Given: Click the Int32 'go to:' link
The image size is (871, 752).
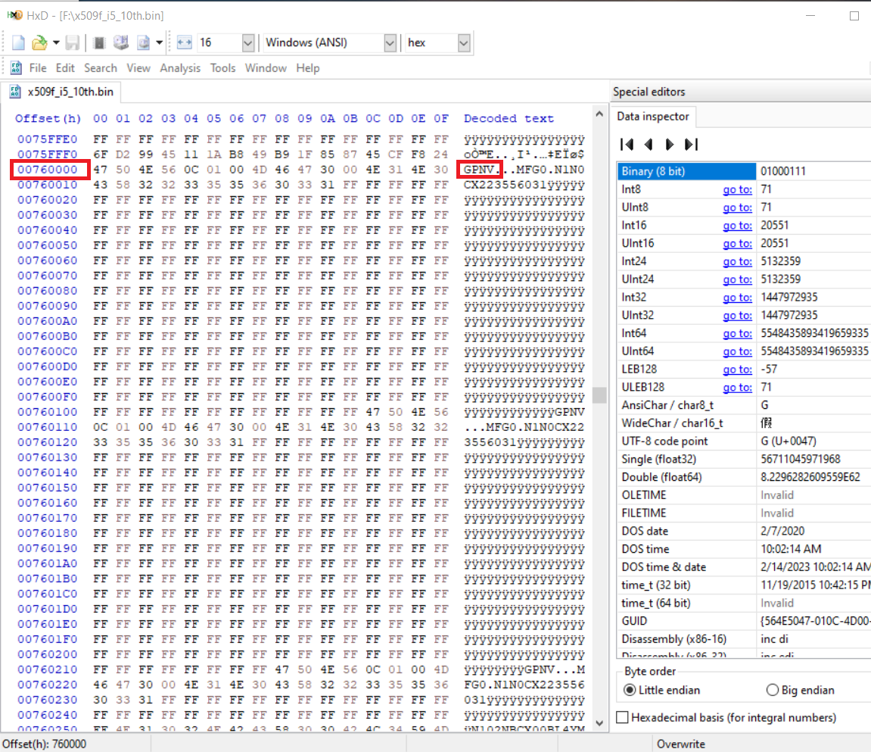Looking at the screenshot, I should pyautogui.click(x=737, y=297).
